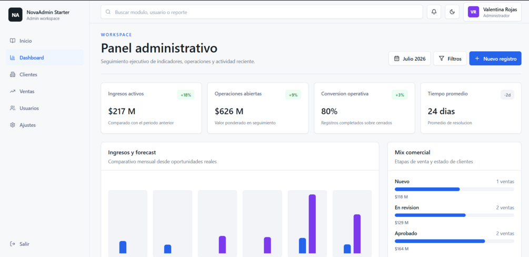
Task: Click the Comparado con el periodo anterior text
Action: coord(141,123)
